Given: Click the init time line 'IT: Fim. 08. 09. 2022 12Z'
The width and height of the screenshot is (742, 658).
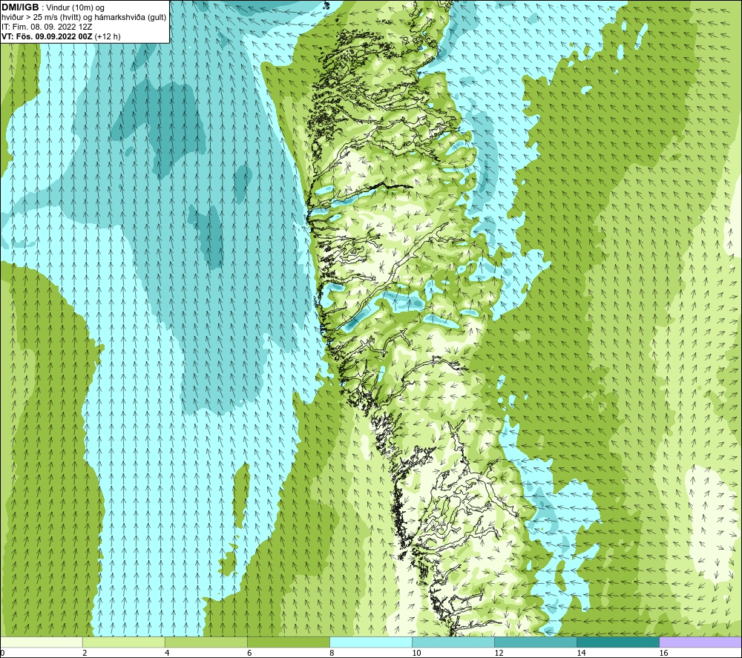Looking at the screenshot, I should (47, 27).
